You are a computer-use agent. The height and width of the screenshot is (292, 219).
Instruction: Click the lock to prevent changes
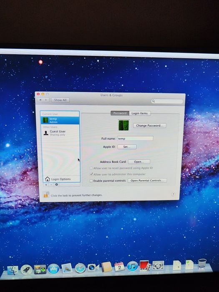tap(46, 195)
